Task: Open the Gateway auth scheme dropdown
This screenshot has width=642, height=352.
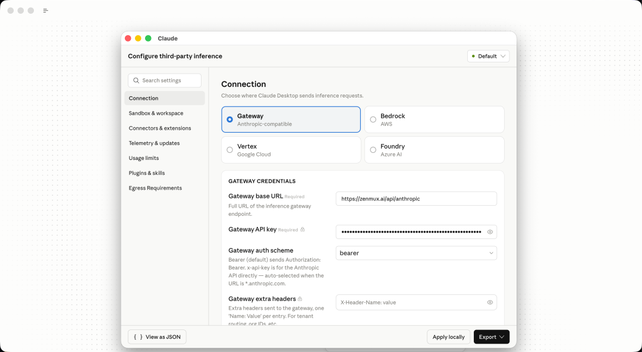Action: tap(416, 253)
